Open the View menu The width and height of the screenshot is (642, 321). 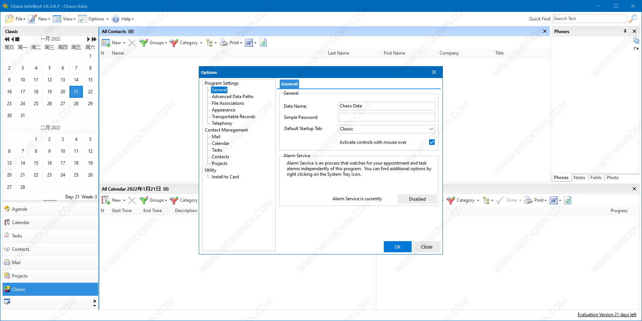(64, 19)
